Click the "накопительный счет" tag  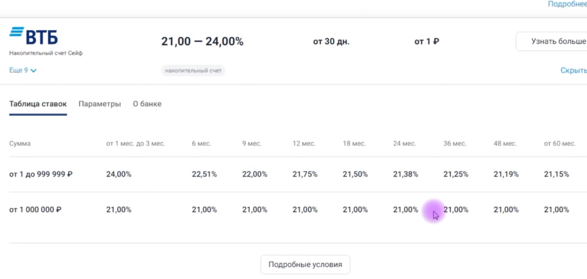[193, 70]
